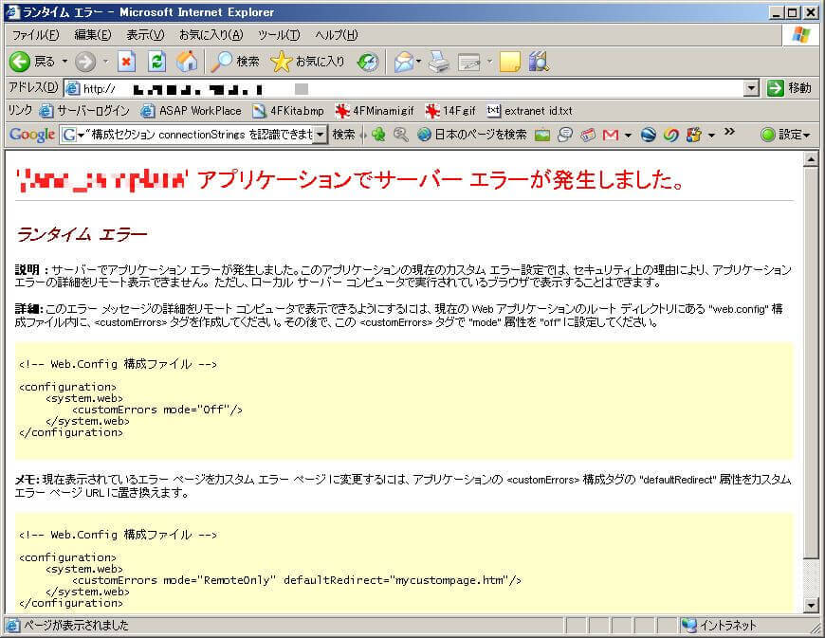Open the Mail button dropdown arrow
This screenshot has height=638, width=825.
coord(418,62)
